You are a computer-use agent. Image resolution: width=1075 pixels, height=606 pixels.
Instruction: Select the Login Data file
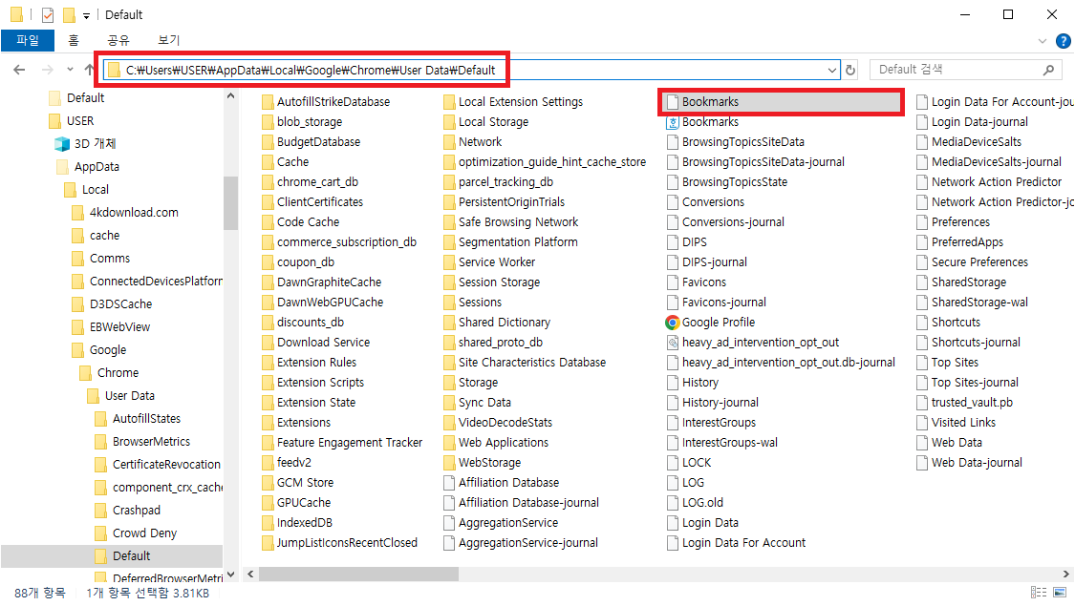click(710, 523)
